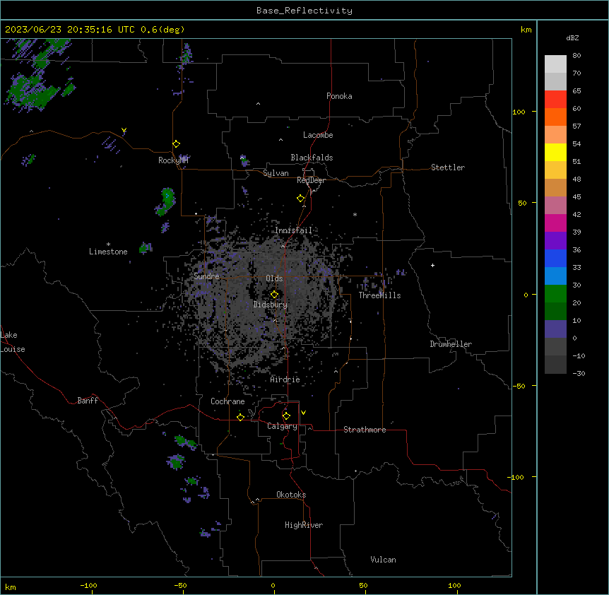Click the Airdrie city label
Viewport: 609px width, 595px height.
[x=285, y=379]
